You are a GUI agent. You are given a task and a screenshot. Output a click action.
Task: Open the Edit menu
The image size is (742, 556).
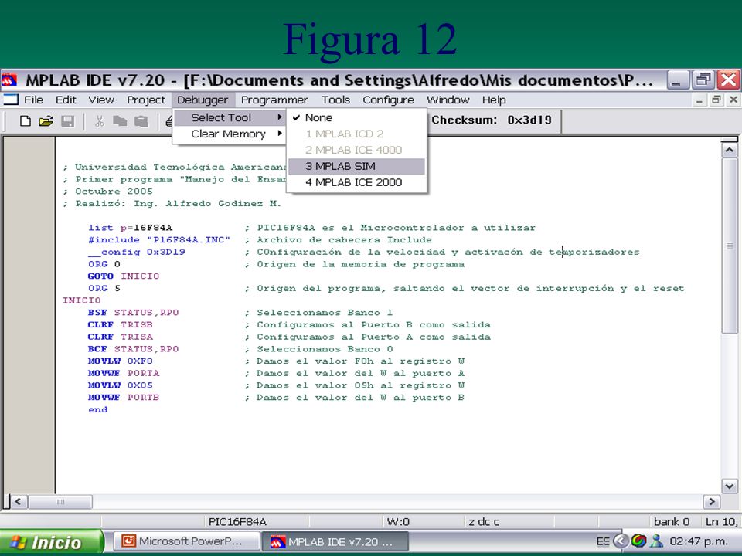click(66, 100)
